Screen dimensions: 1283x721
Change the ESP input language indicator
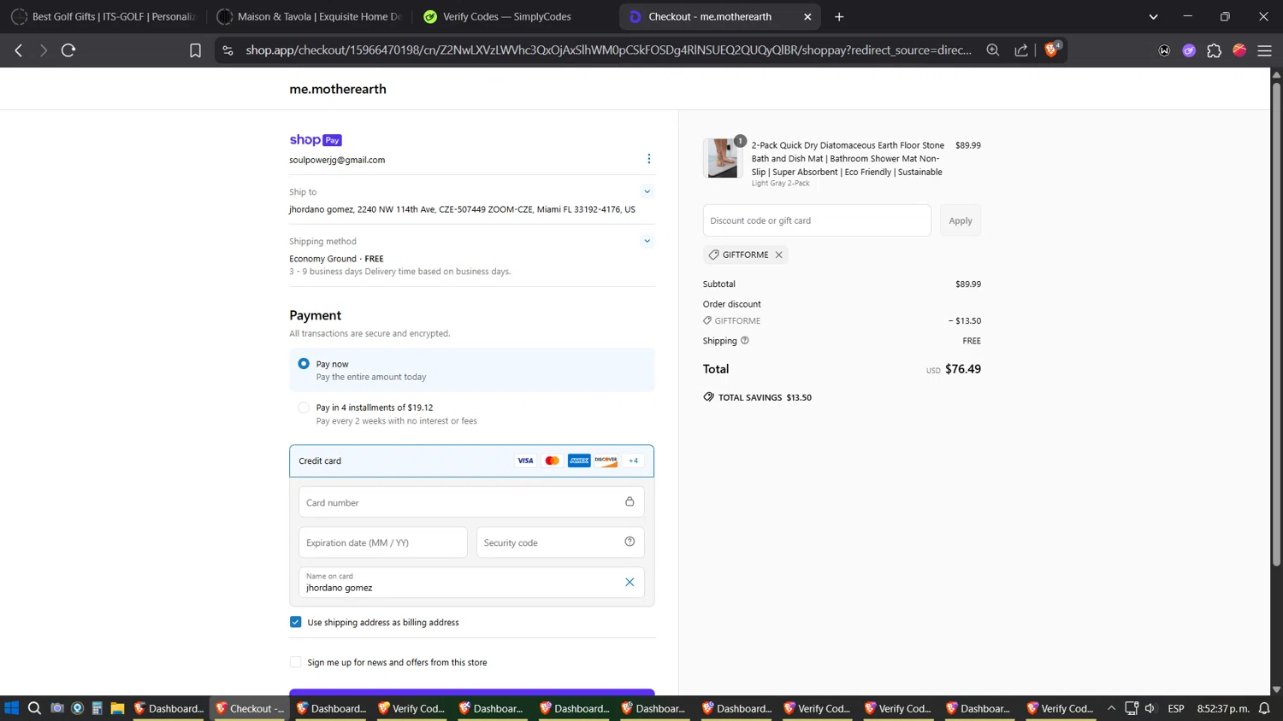(1176, 708)
